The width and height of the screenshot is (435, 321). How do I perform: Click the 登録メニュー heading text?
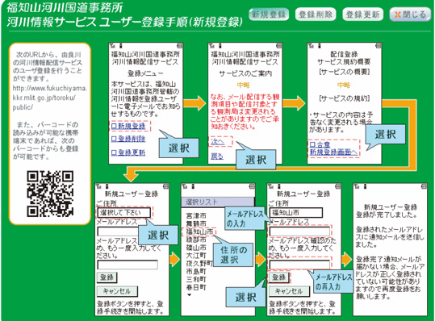click(x=145, y=73)
